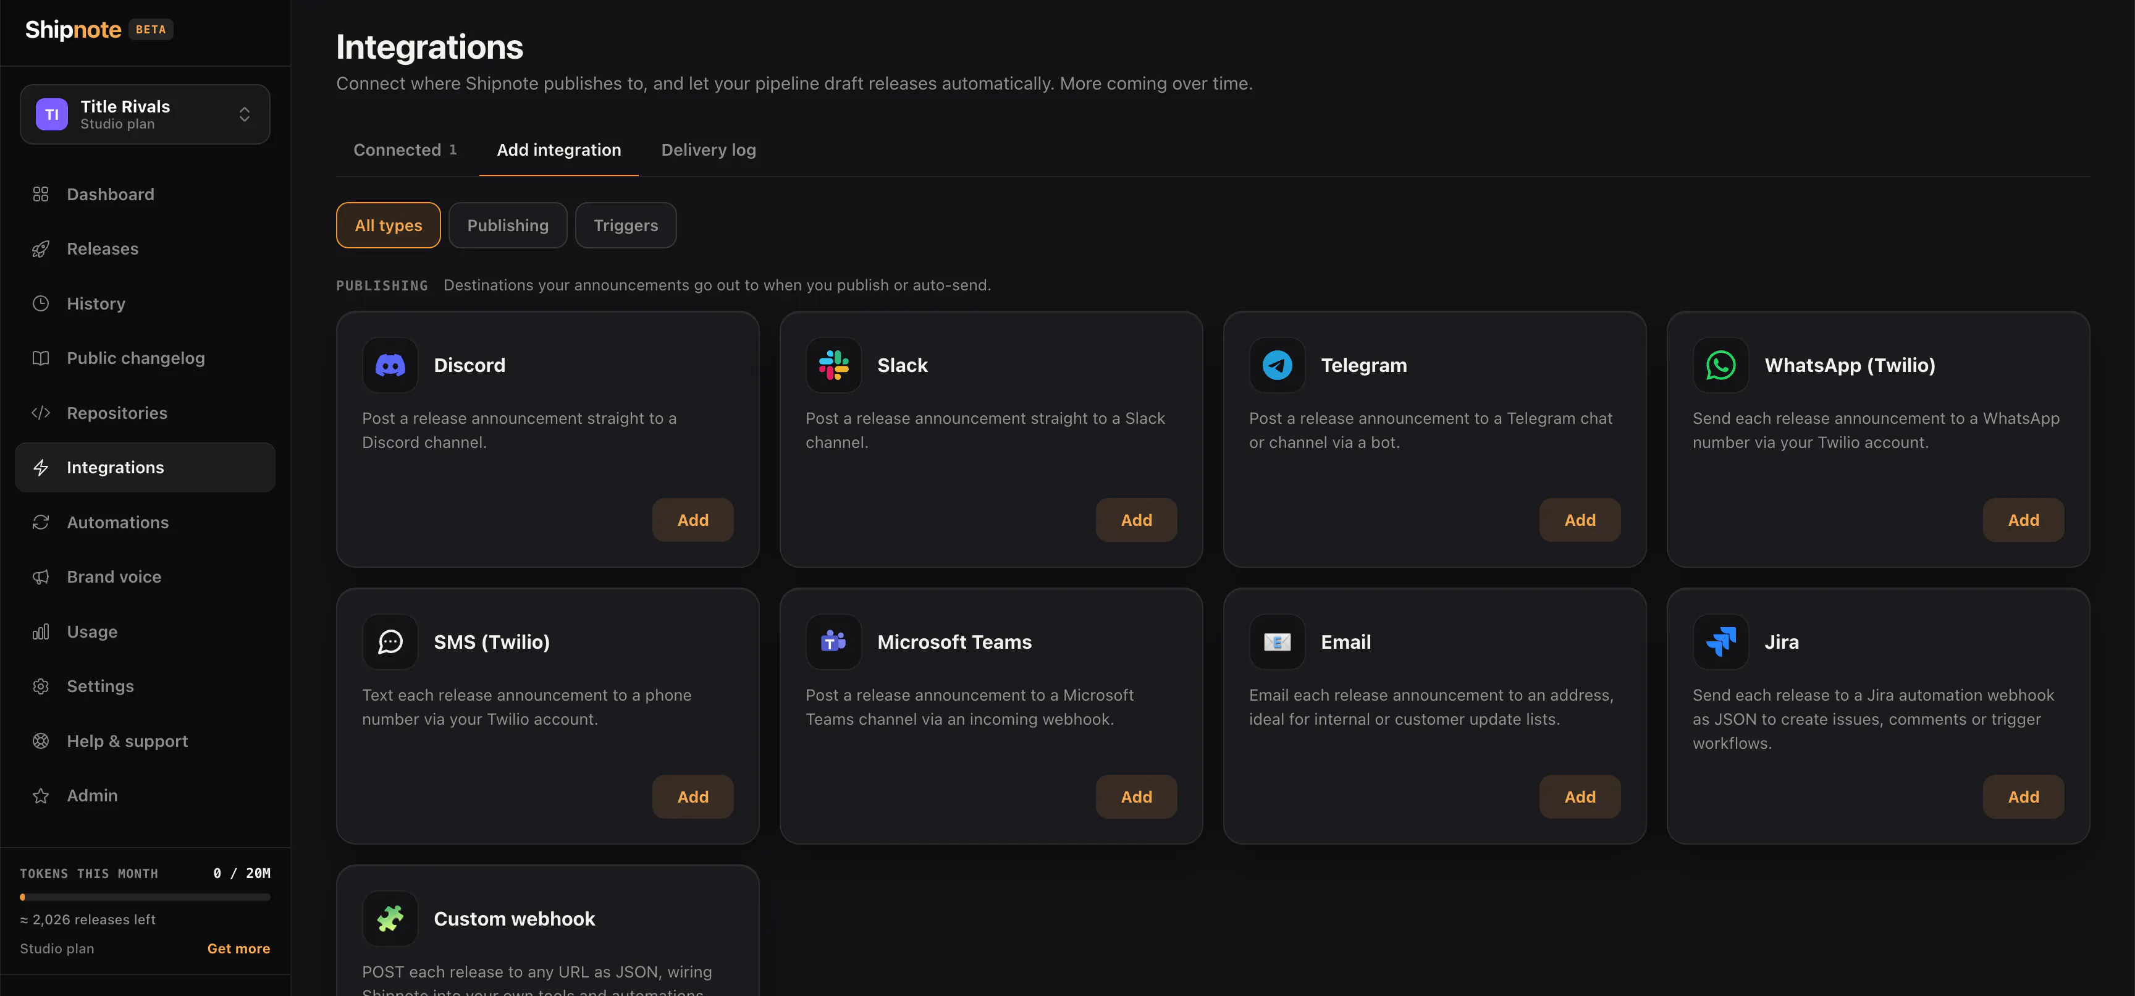
Task: Click the Microsoft Teams logo icon
Action: click(x=834, y=641)
